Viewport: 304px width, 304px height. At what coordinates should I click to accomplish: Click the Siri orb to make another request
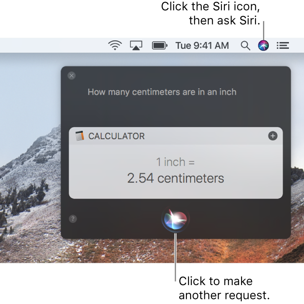point(175,219)
